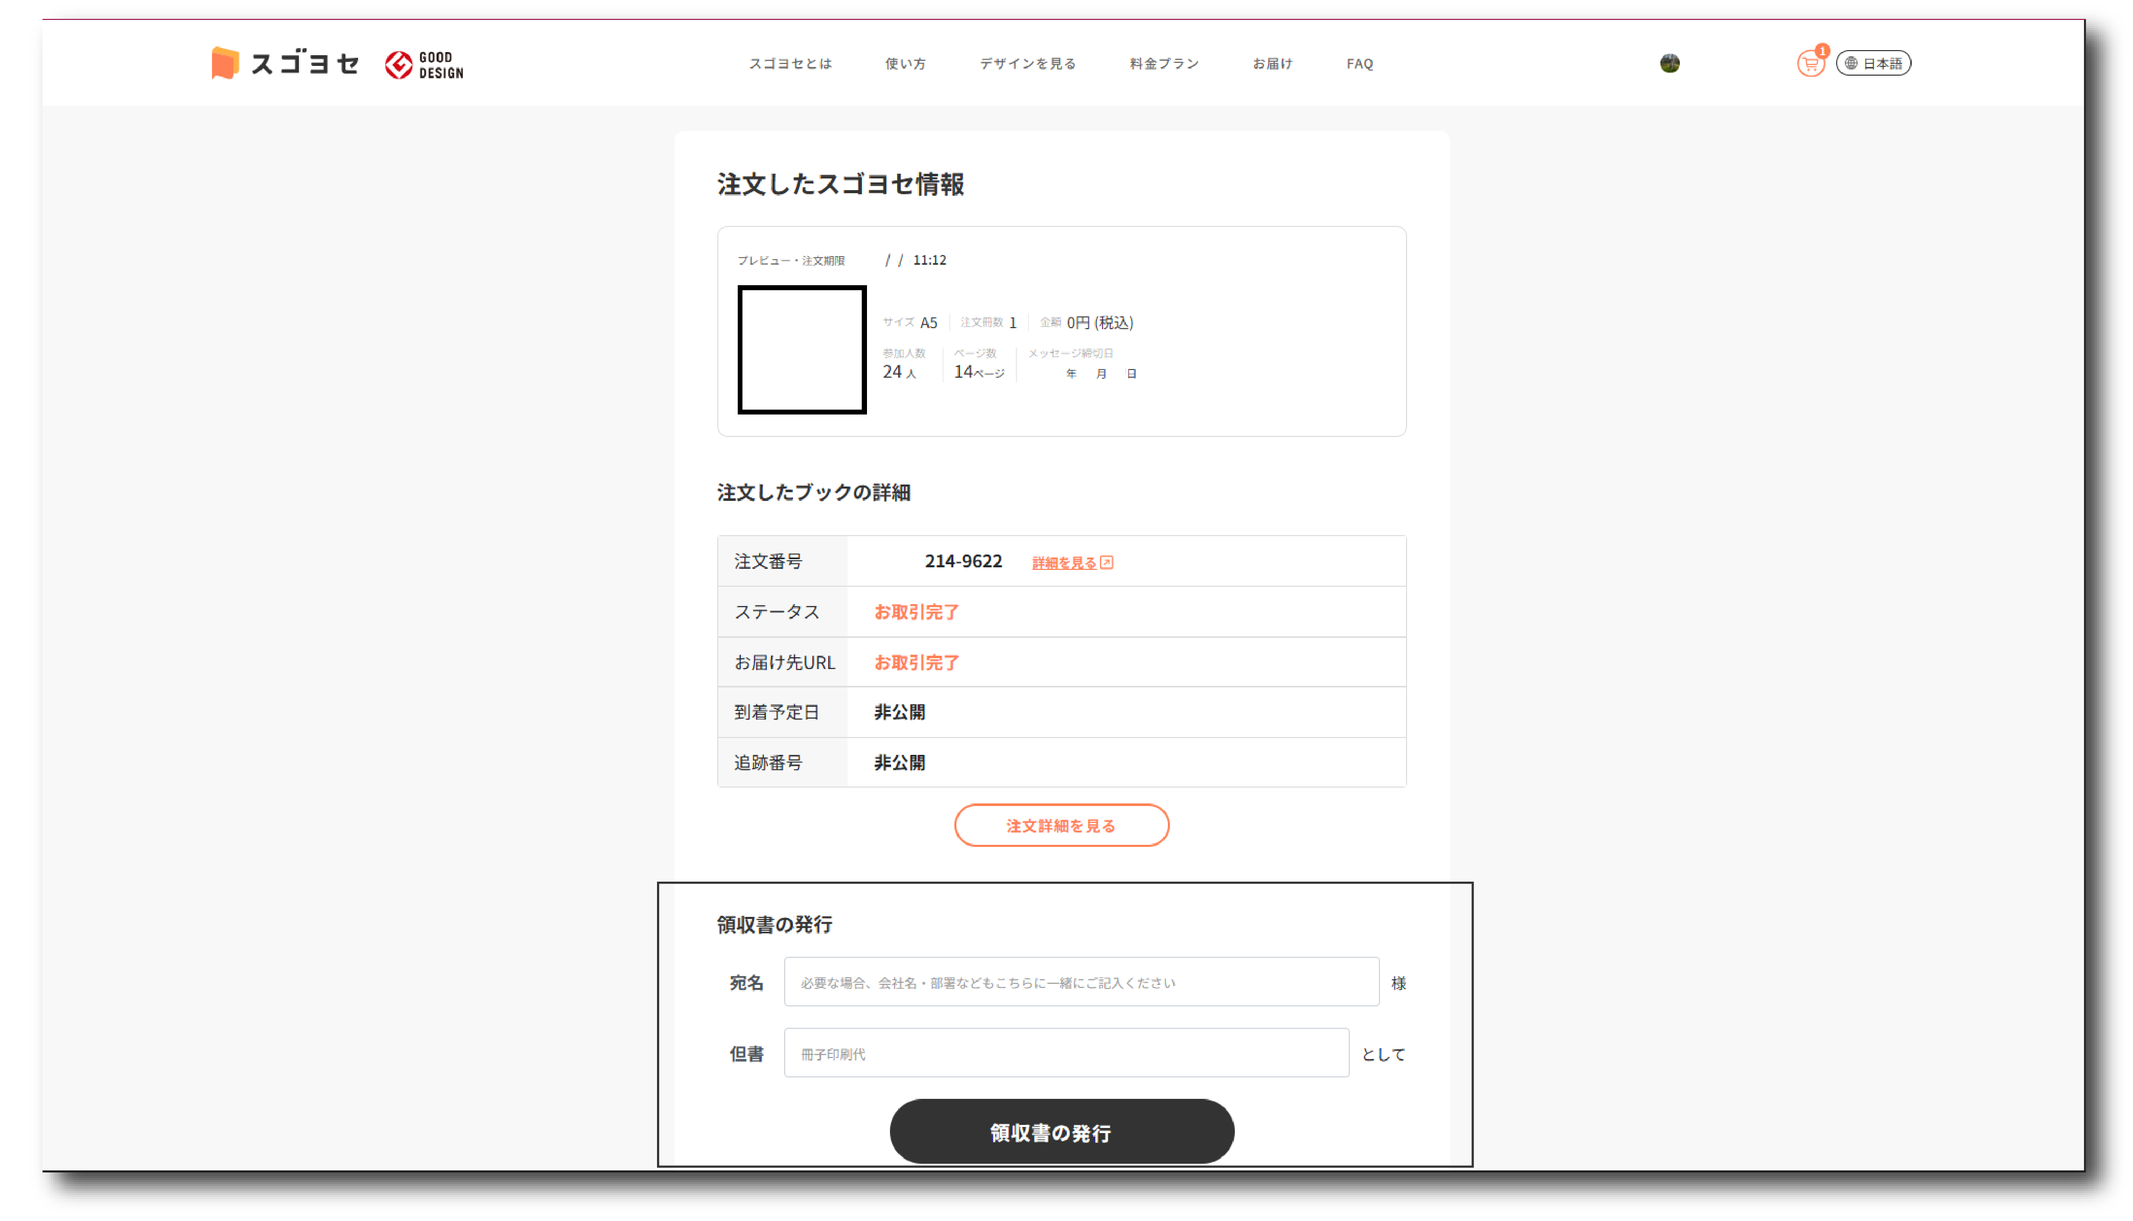
Task: Open the 日本語 language selector
Action: (1873, 63)
